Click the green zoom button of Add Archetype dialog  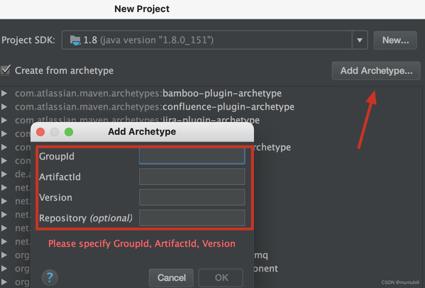pyautogui.click(x=69, y=132)
